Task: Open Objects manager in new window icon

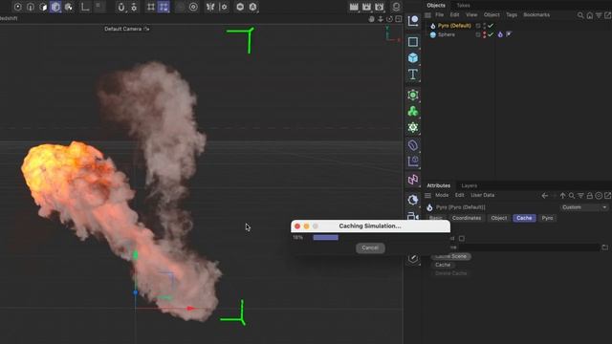Action: (x=608, y=15)
